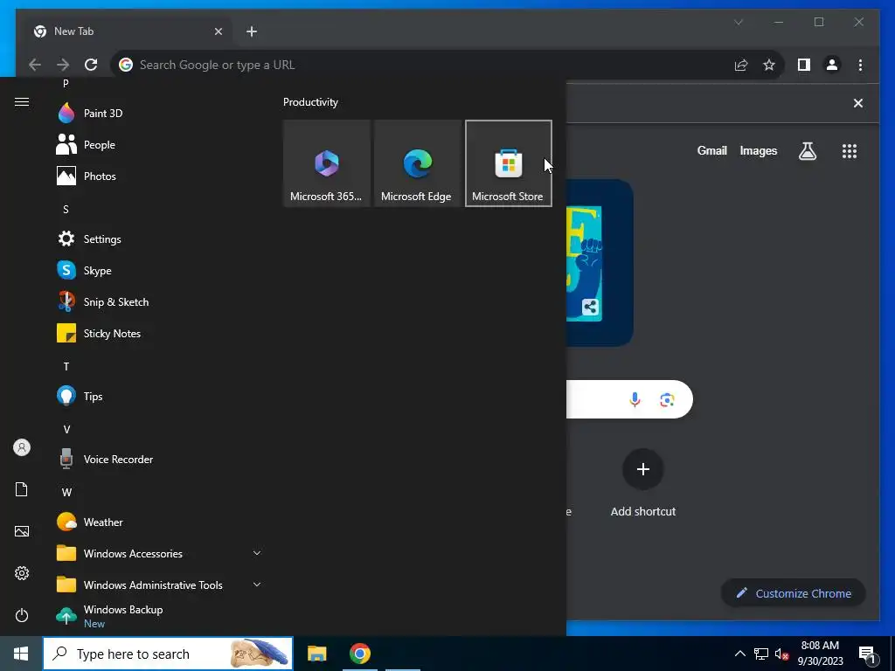Screen dimensions: 895x671
Task: Click the Microsoft 365 tile
Action: 327,163
